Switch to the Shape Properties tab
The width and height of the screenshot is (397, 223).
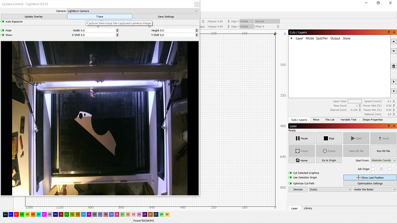(372, 120)
